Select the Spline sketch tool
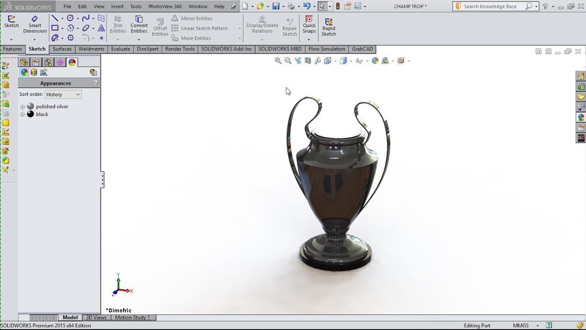This screenshot has width=586, height=330. 86,18
